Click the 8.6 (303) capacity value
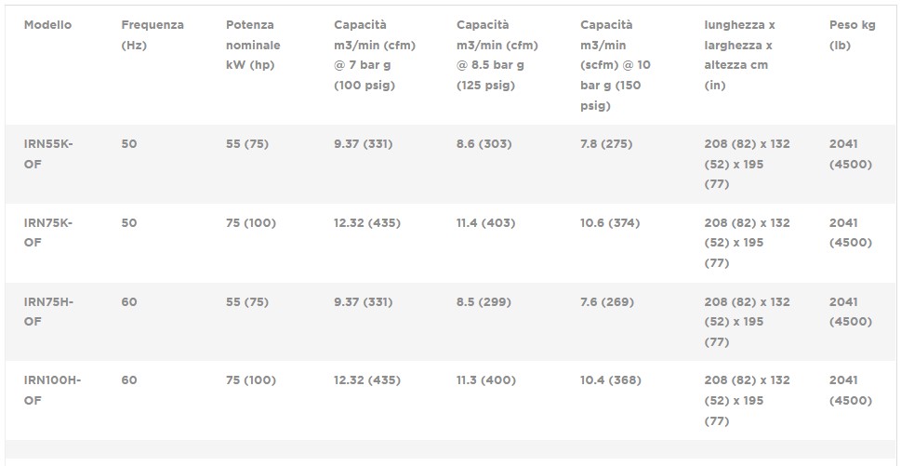 click(x=484, y=144)
